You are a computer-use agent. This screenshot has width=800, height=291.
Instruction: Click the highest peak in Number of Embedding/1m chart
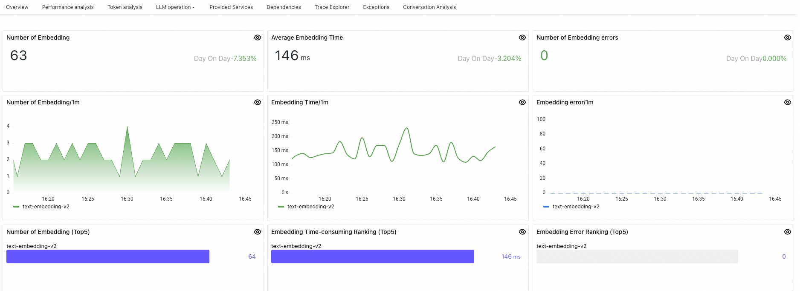[127, 127]
